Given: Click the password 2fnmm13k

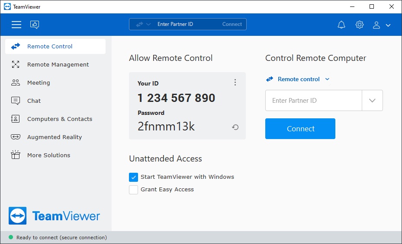Looking at the screenshot, I should pyautogui.click(x=166, y=127).
